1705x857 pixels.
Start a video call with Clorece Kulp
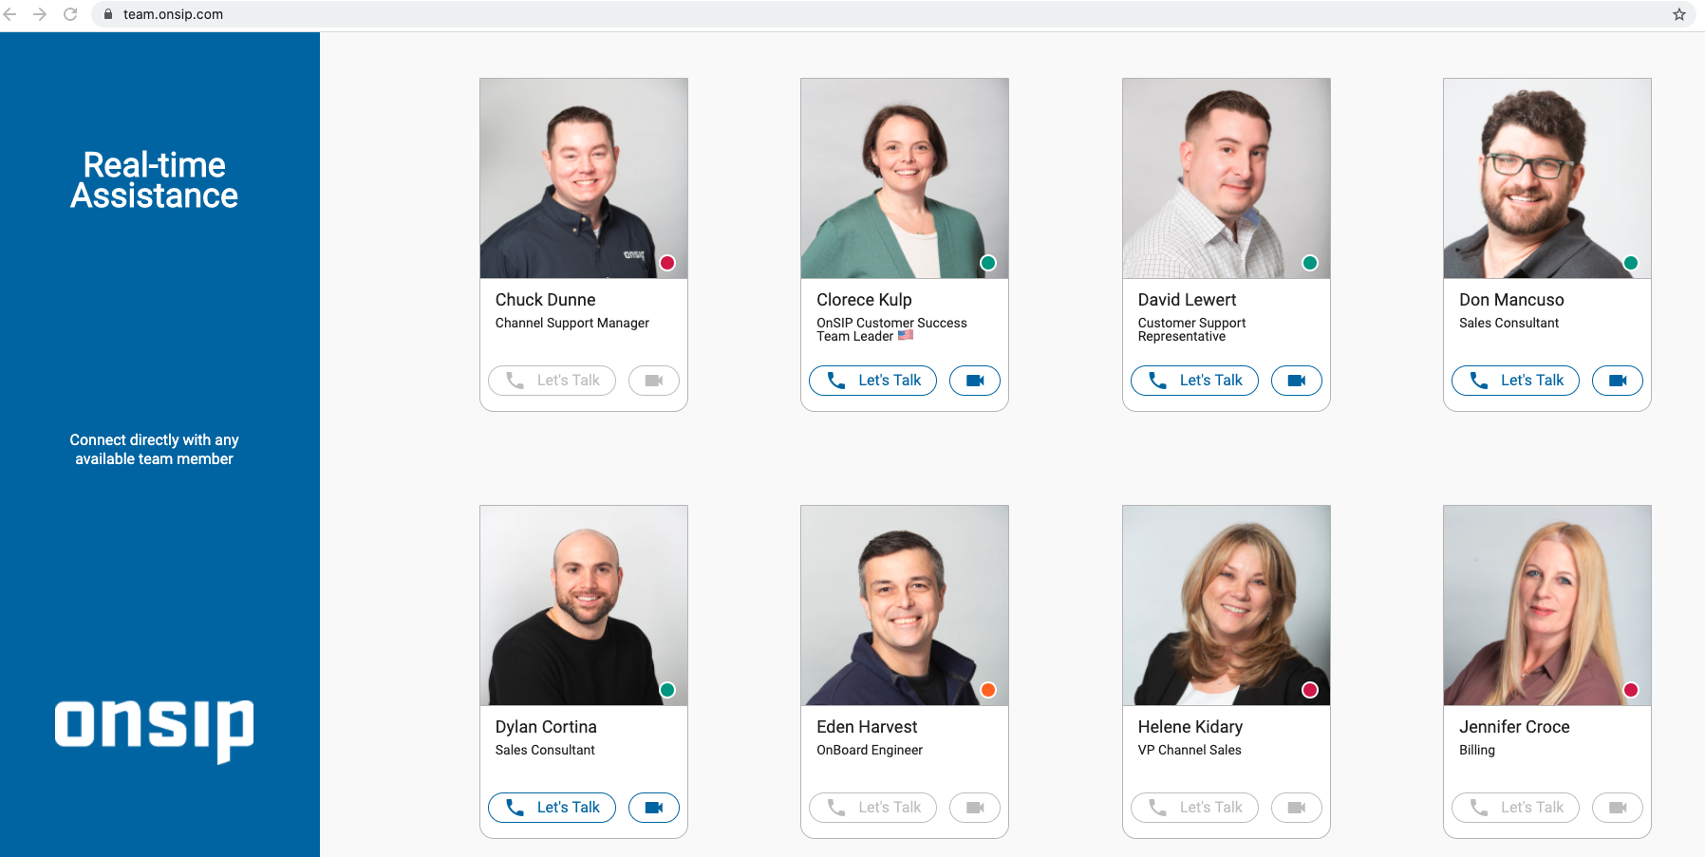coord(975,381)
